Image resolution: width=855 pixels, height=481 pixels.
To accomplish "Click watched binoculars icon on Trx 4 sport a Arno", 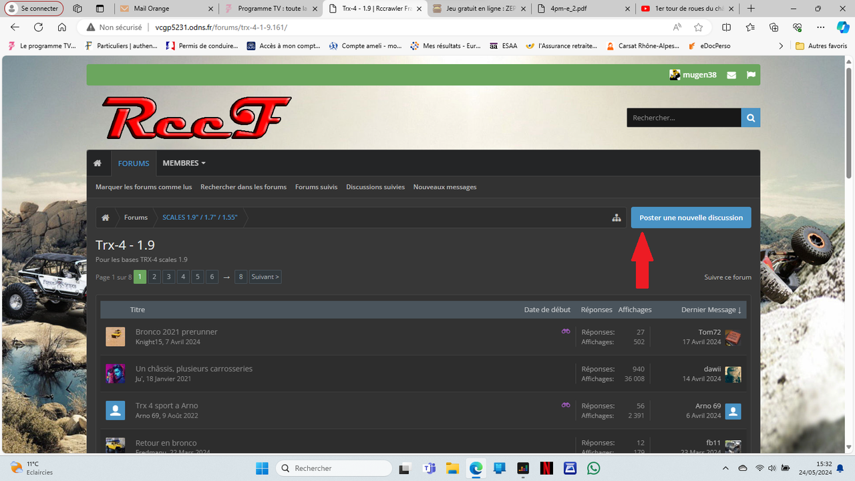I will pyautogui.click(x=566, y=405).
